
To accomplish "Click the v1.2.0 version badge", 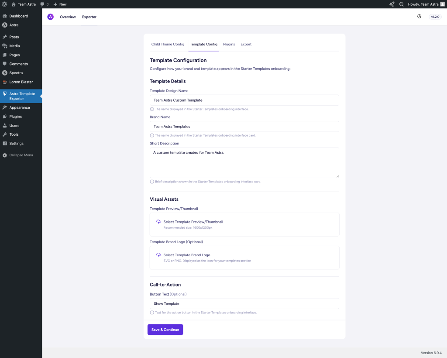I will [435, 17].
